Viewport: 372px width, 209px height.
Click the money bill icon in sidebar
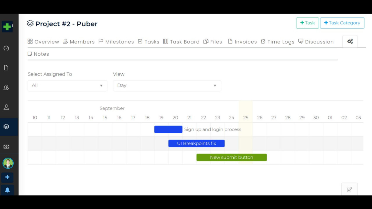[x=6, y=147]
